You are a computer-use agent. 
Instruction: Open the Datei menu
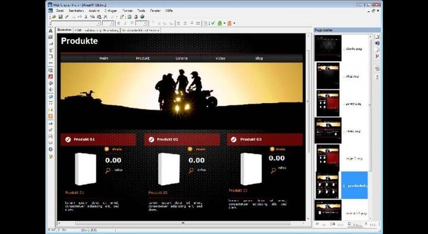(x=60, y=11)
